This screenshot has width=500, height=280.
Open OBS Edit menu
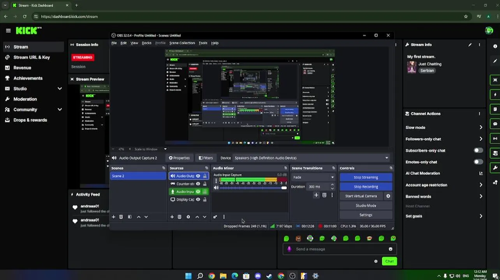pos(123,43)
